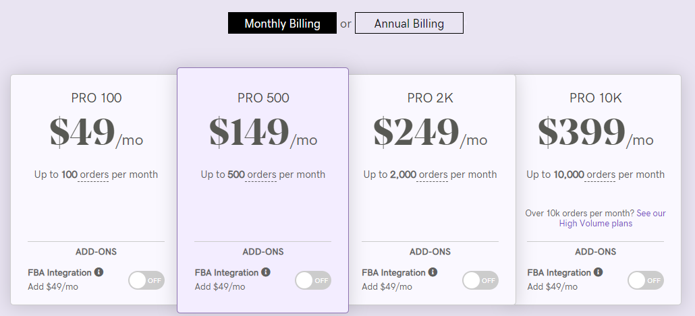Click underlined 'orders' term in PRO 2K

(432, 175)
